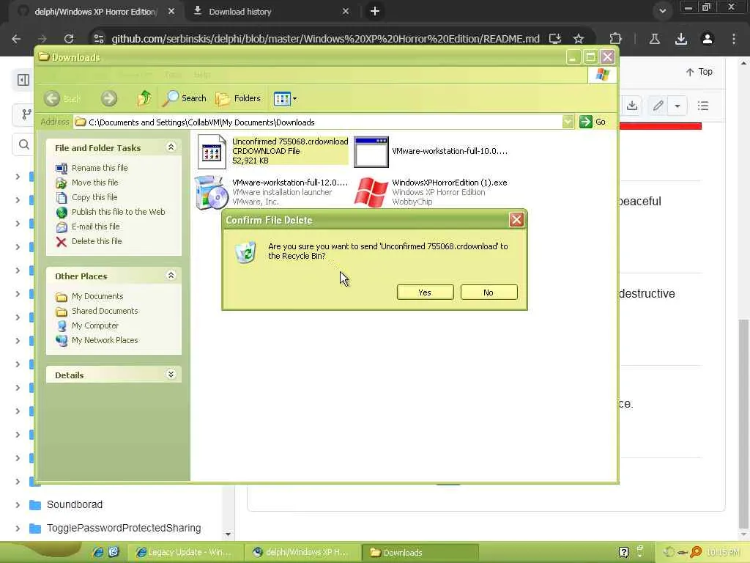750x563 pixels.
Task: Open browser extensions puzzle icon
Action: click(x=615, y=39)
